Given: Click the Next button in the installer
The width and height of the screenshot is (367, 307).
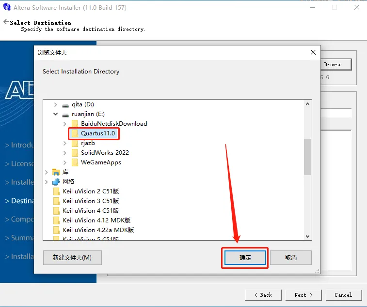Looking at the screenshot, I should [x=303, y=295].
